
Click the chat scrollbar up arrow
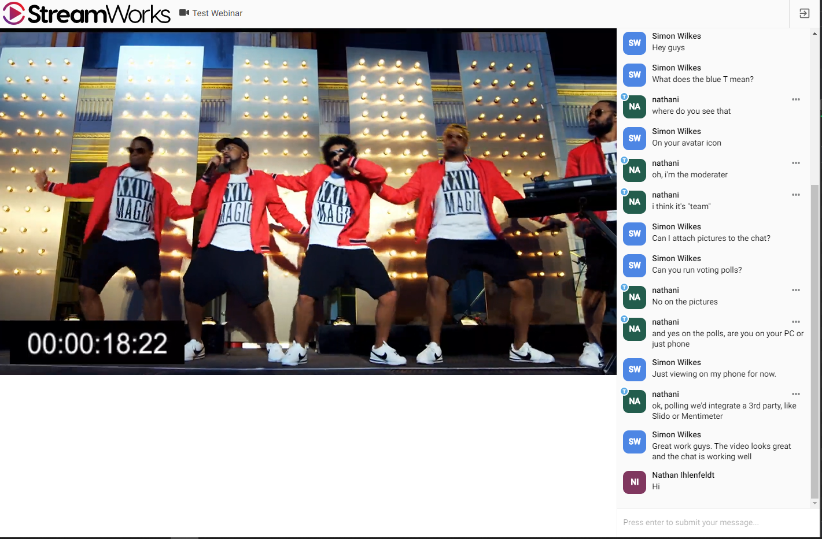(814, 34)
